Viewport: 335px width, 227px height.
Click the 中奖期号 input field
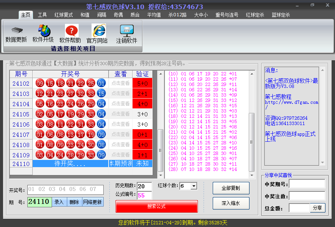[307, 184]
